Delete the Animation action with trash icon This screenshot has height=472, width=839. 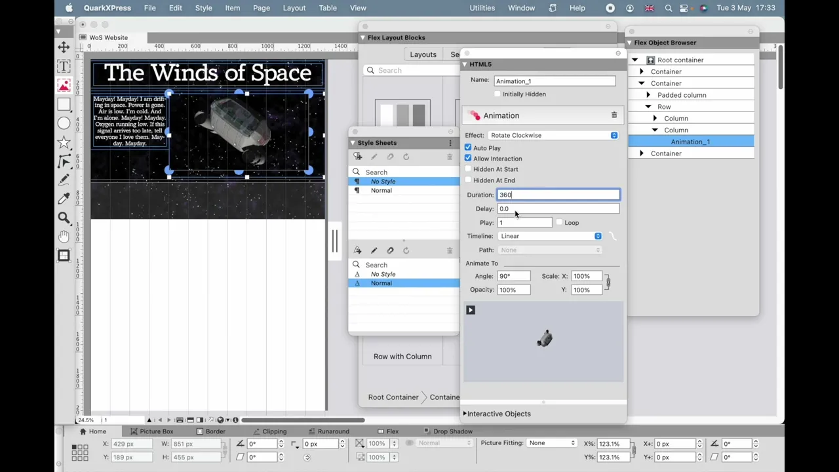coord(614,115)
